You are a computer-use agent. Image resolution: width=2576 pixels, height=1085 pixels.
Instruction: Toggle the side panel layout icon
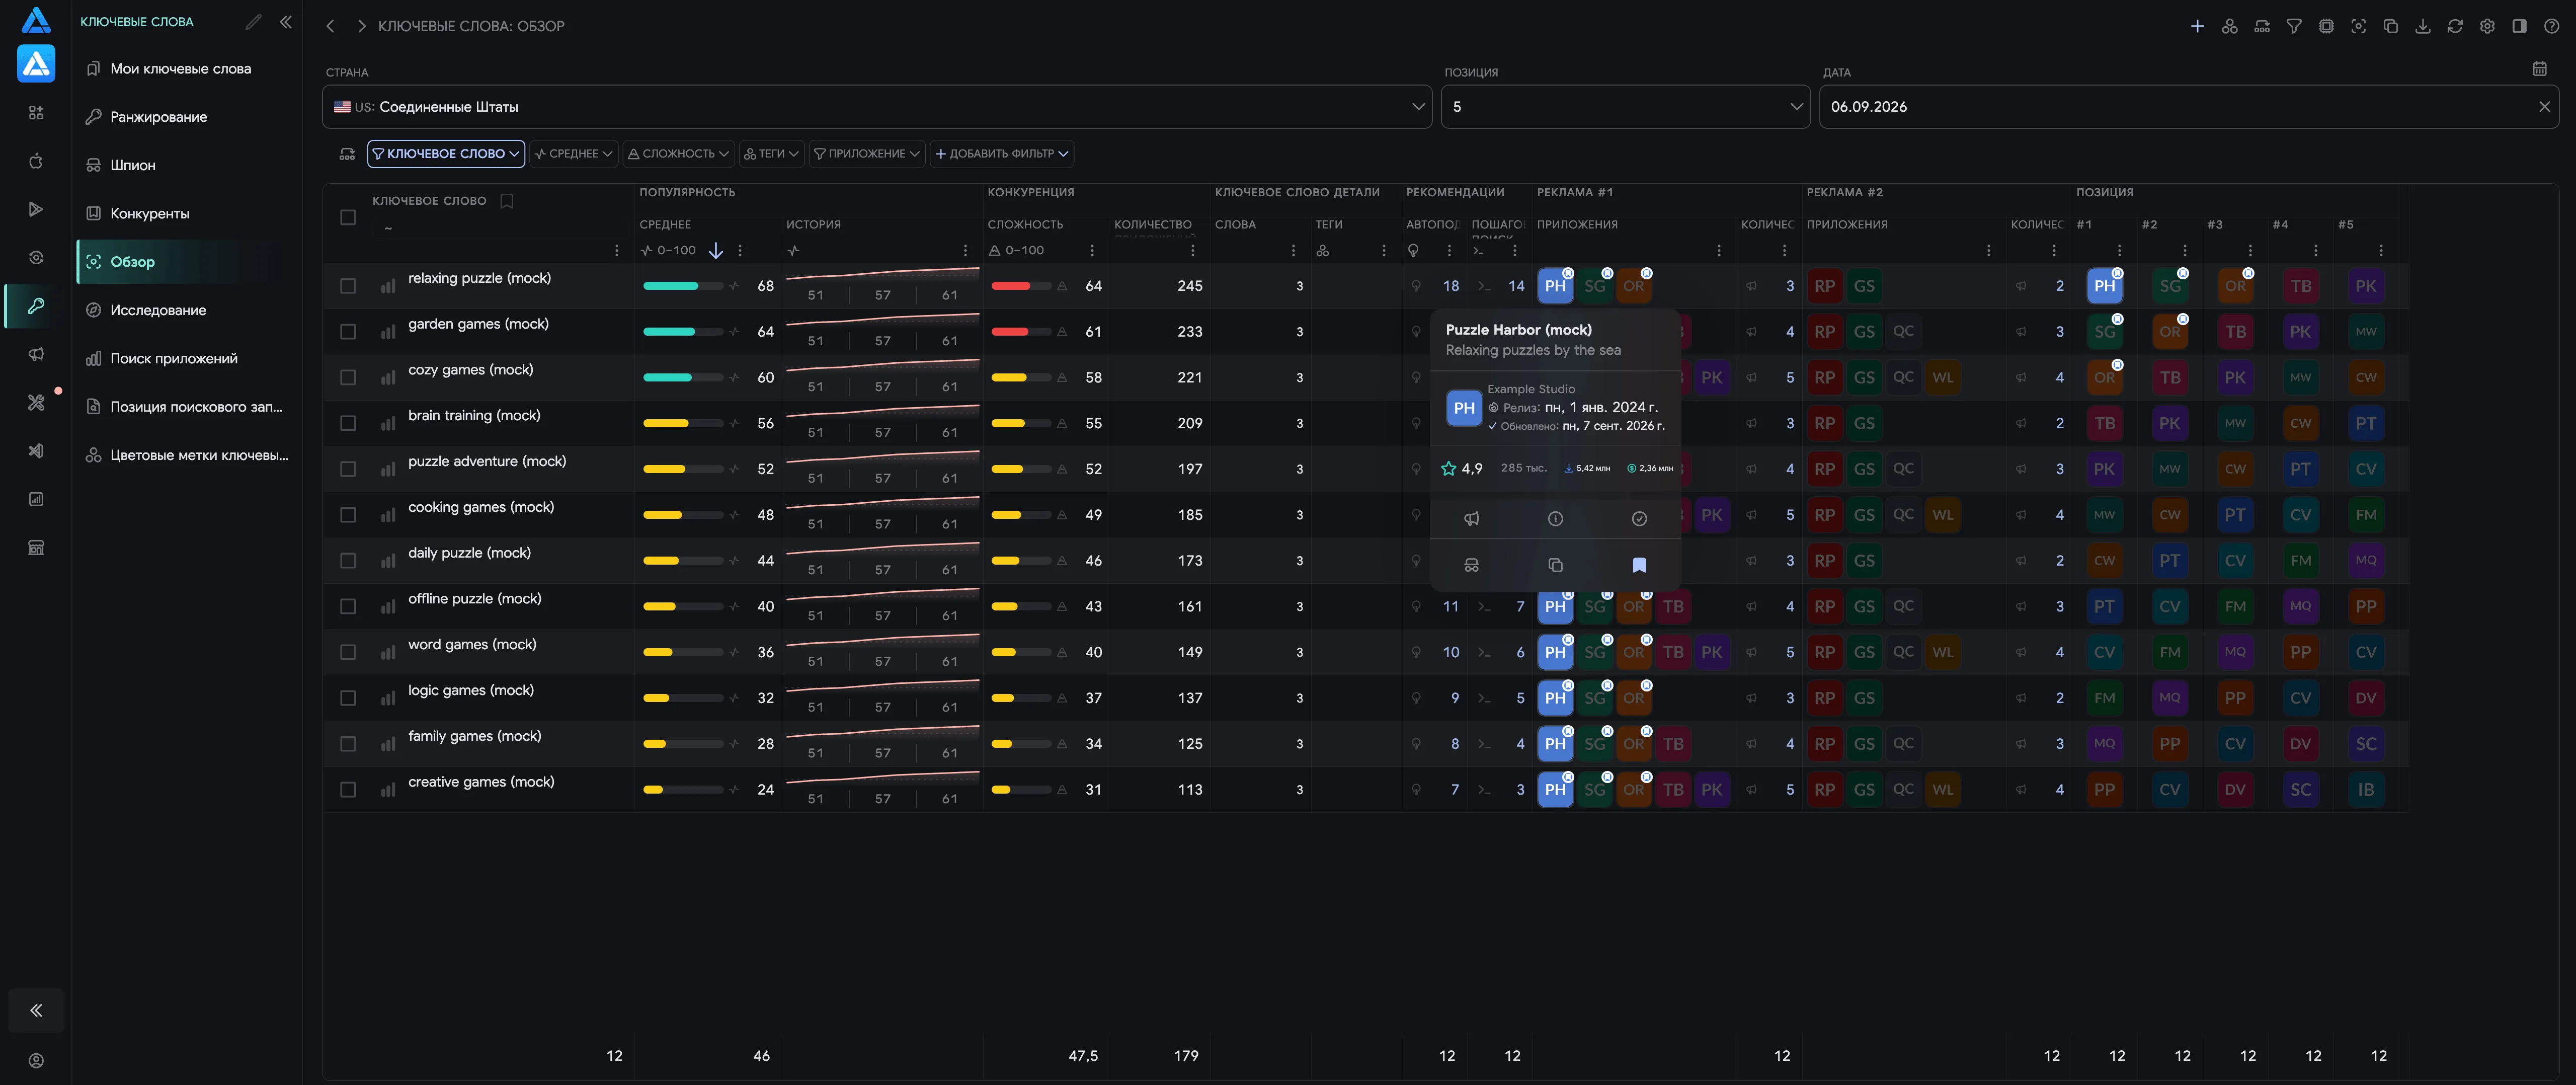[2519, 26]
